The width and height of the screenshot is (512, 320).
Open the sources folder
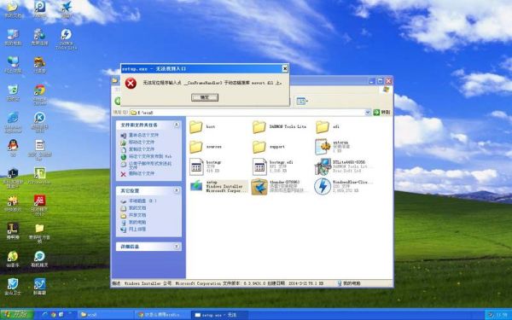(206, 147)
